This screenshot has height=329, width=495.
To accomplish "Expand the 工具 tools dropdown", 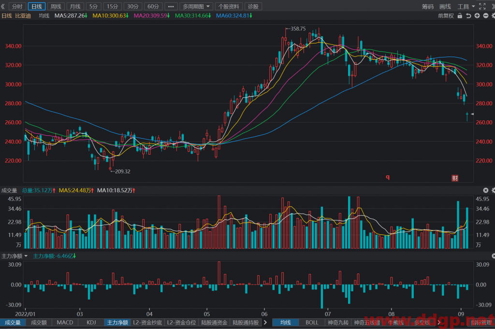I will click(x=466, y=6).
